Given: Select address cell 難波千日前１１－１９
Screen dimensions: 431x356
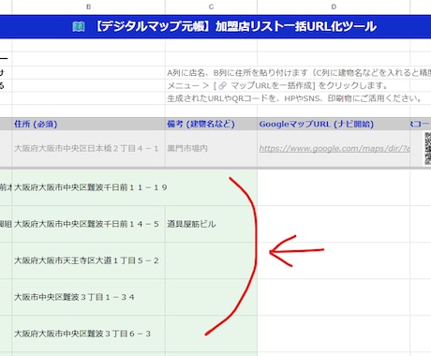Looking at the screenshot, I should (x=89, y=187).
